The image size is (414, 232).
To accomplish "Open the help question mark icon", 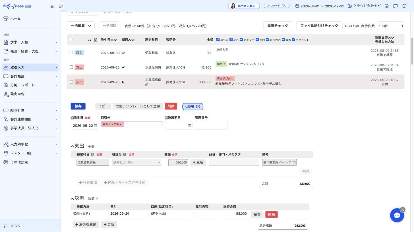I will click(404, 6).
